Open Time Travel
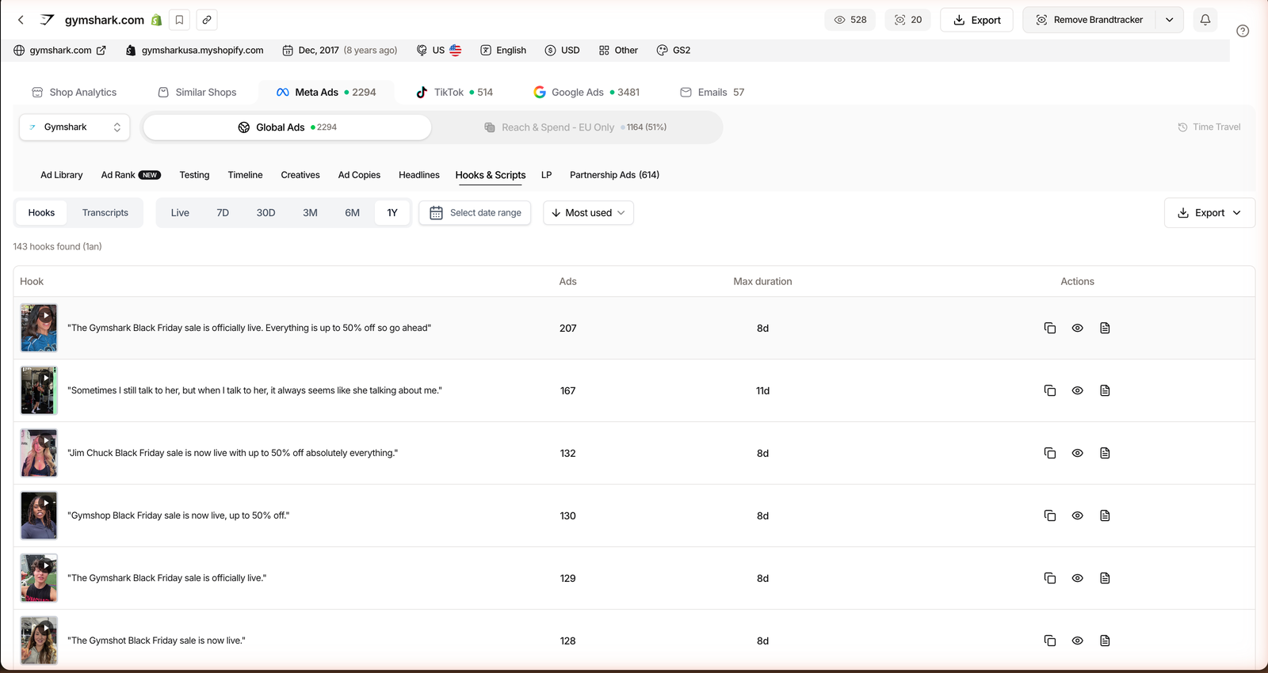The height and width of the screenshot is (673, 1268). coord(1209,127)
